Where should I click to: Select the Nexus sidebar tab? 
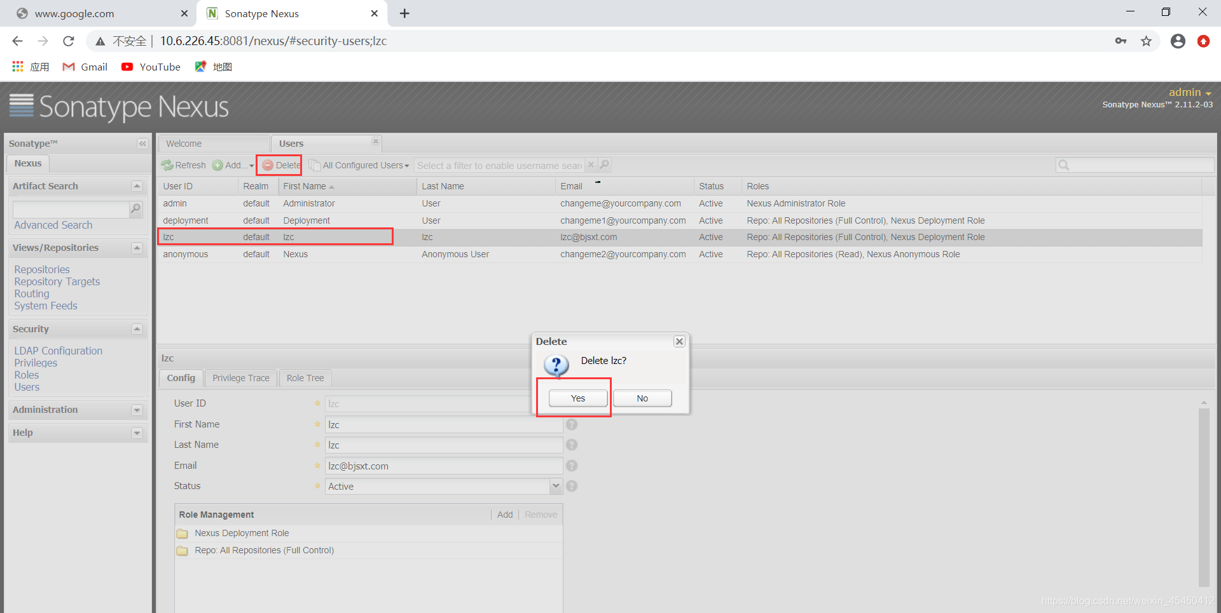(x=28, y=163)
